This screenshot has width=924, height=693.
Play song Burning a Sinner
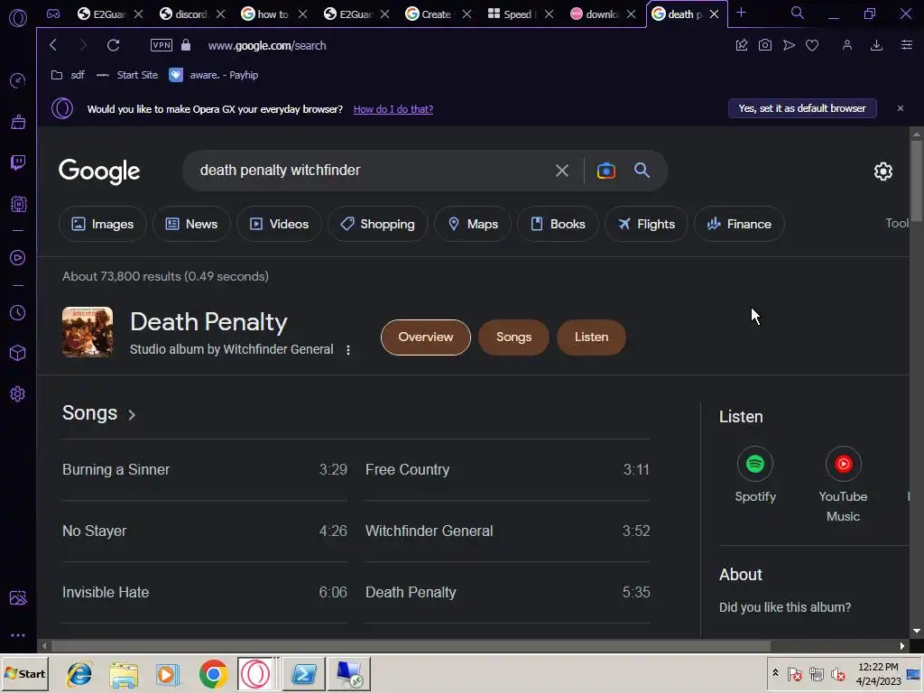tap(205, 469)
